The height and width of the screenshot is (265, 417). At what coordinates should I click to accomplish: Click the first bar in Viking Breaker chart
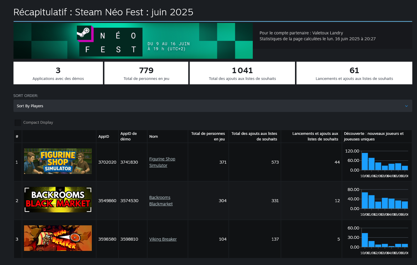365,240
